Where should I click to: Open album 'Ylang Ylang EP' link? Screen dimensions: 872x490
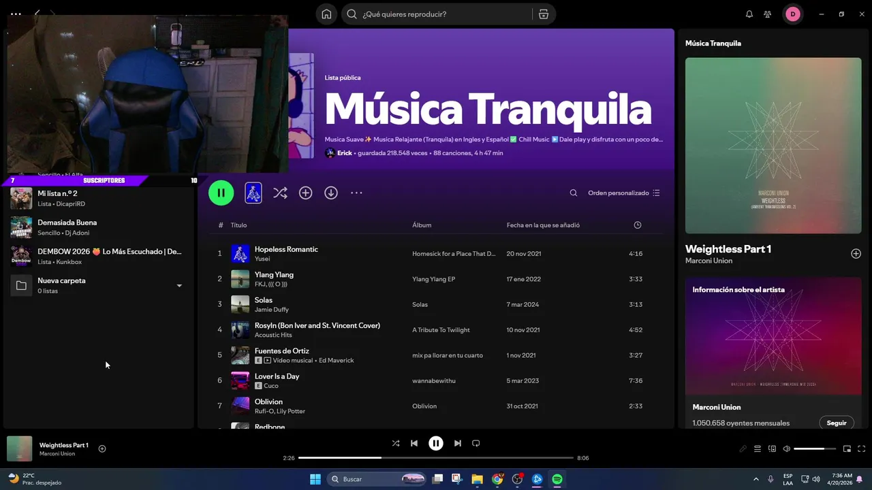tap(433, 279)
